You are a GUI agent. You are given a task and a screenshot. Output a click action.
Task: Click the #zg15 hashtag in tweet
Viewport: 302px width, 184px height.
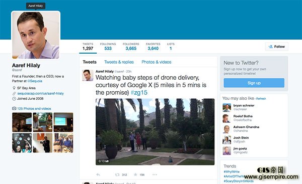[x=139, y=92]
